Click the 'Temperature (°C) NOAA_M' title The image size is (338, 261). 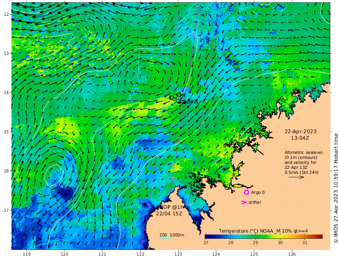263,231
